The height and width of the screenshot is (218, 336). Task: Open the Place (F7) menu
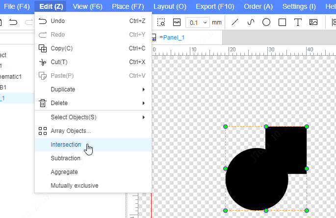[x=128, y=6]
